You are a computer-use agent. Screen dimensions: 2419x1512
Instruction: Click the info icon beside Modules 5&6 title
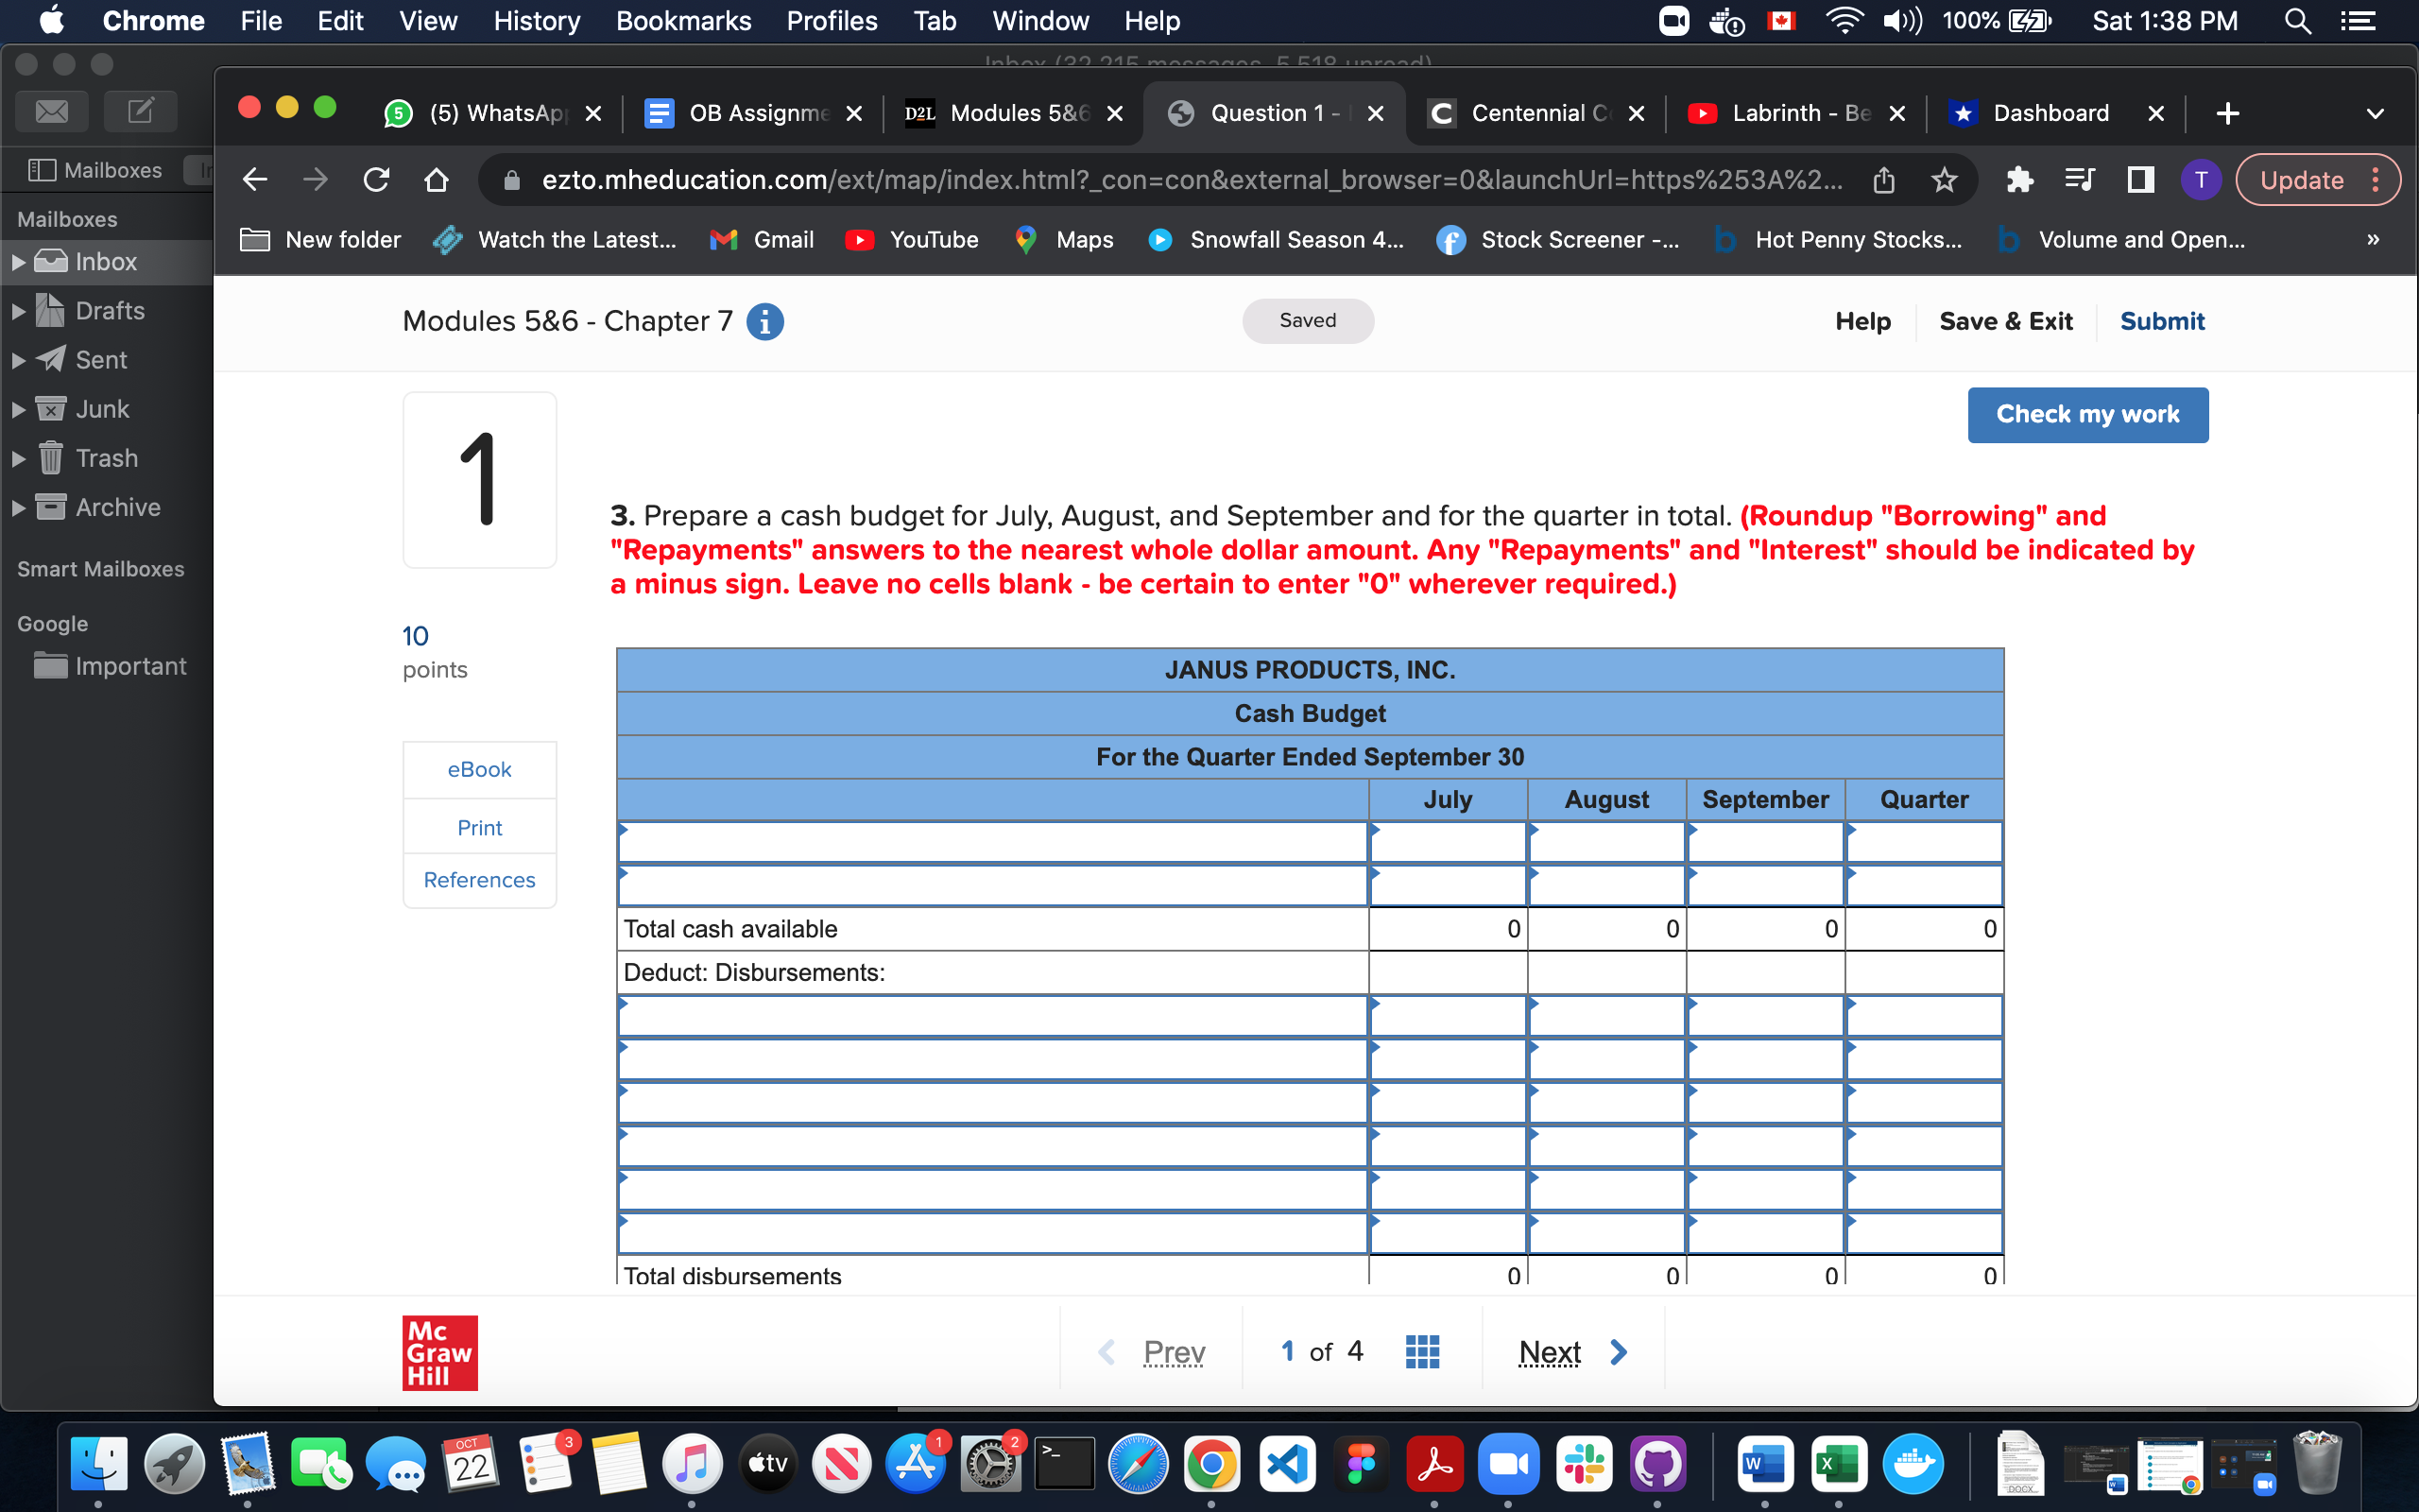coord(764,322)
